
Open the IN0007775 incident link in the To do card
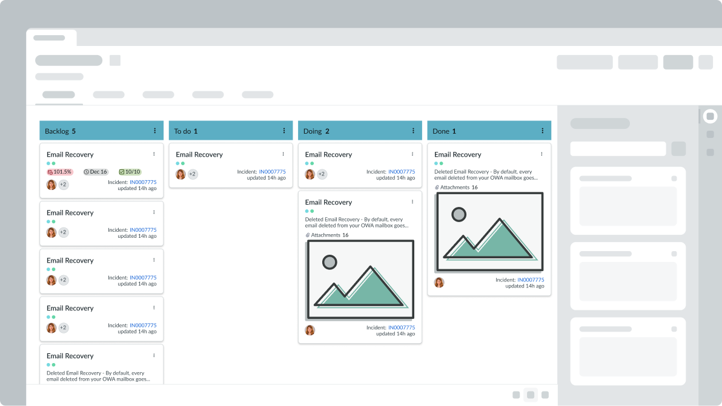[x=272, y=172]
